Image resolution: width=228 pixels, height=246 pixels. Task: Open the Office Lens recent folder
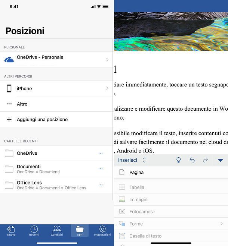pos(56,185)
